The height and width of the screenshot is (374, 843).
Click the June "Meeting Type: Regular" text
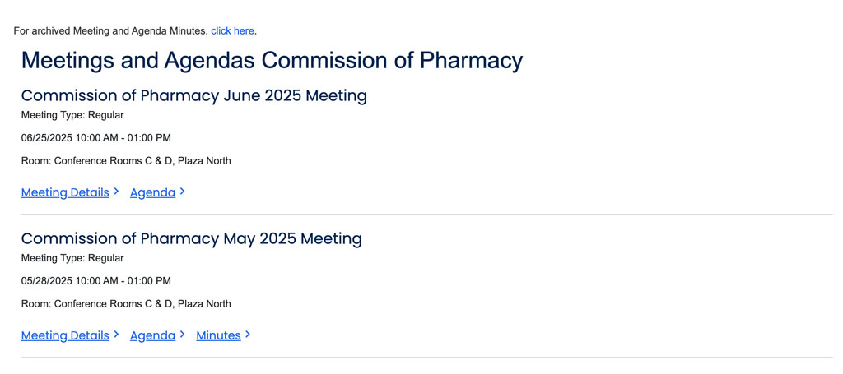72,115
